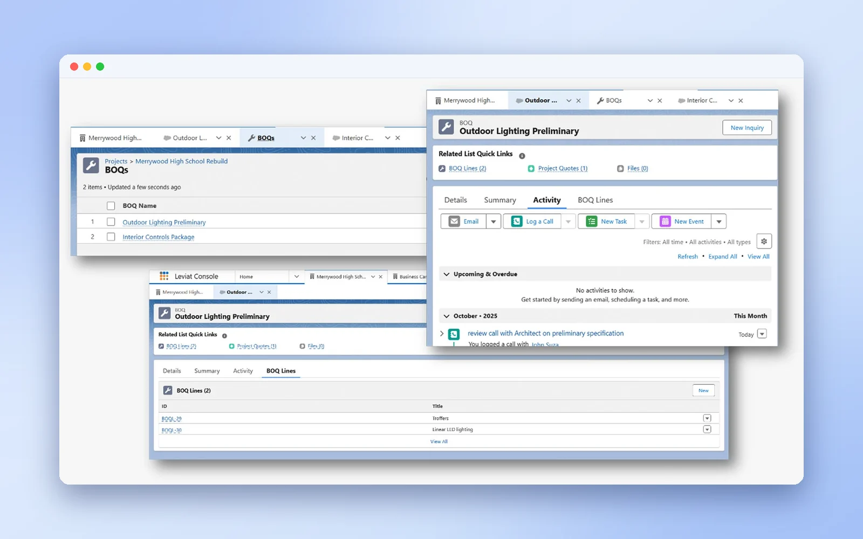Click the wrench icon in BOQs list header
The height and width of the screenshot is (539, 863).
tap(91, 165)
